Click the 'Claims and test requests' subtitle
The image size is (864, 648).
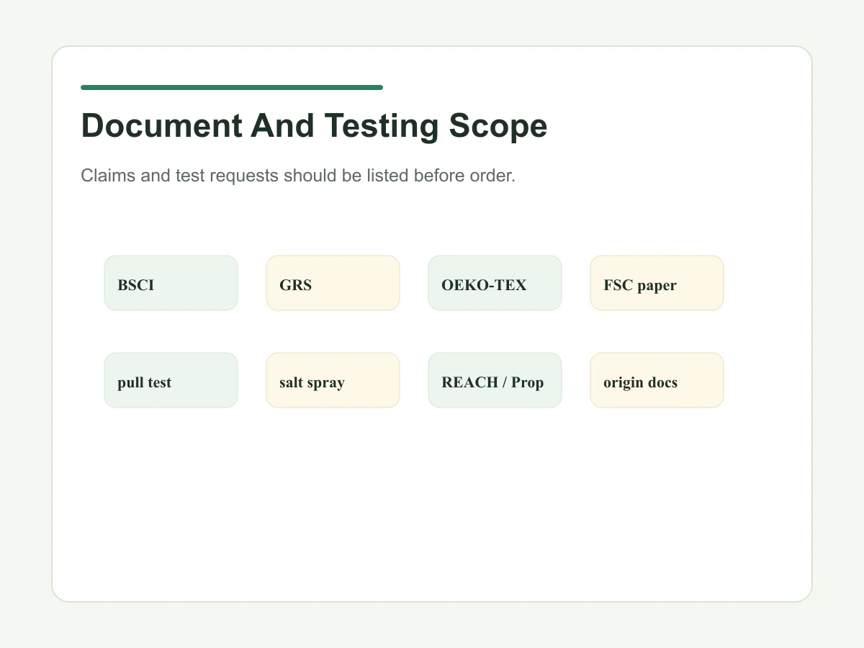[298, 176]
